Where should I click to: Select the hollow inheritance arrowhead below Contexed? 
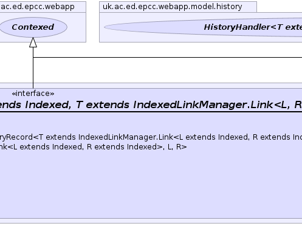[33, 43]
